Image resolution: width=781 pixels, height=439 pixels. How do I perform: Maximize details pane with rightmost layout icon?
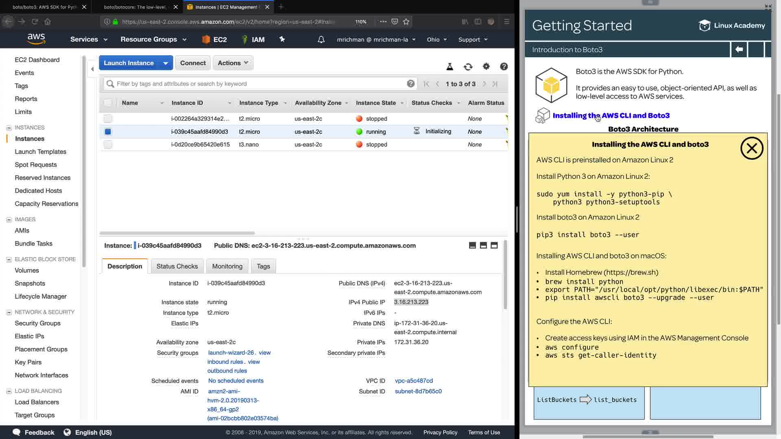pyautogui.click(x=494, y=246)
